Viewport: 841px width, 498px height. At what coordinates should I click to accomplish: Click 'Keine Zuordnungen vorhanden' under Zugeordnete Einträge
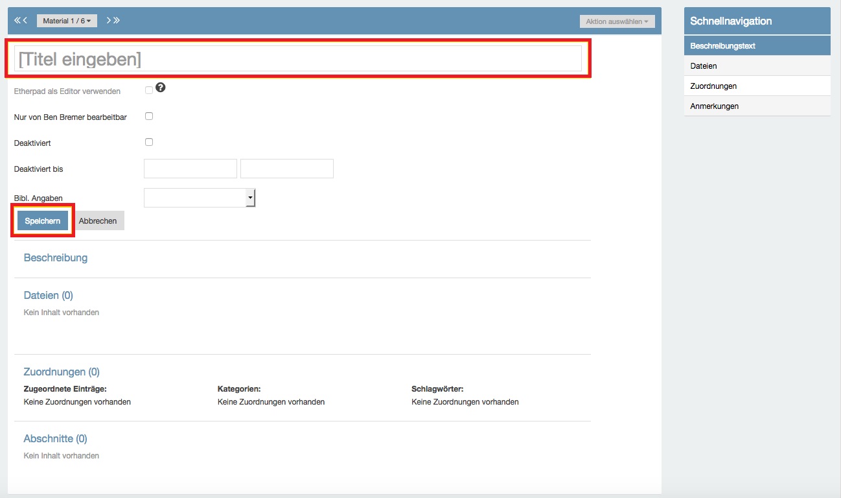click(77, 402)
